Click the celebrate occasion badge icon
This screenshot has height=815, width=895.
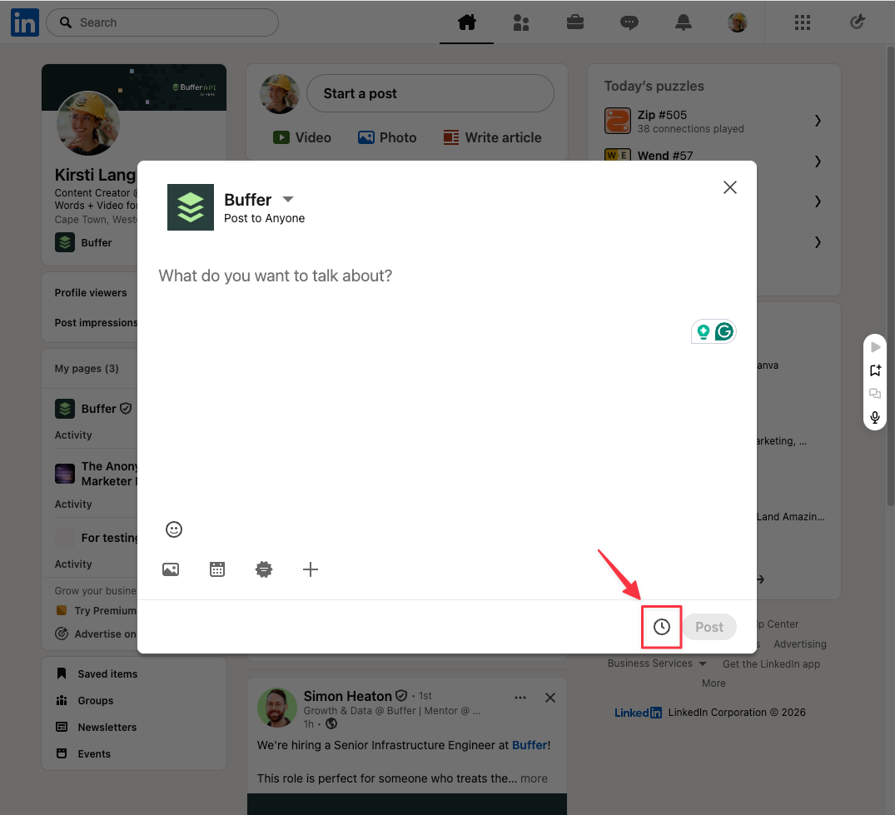tap(264, 569)
